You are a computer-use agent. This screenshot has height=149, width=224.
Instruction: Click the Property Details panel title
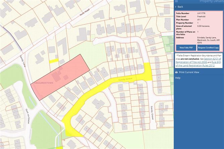211,2
